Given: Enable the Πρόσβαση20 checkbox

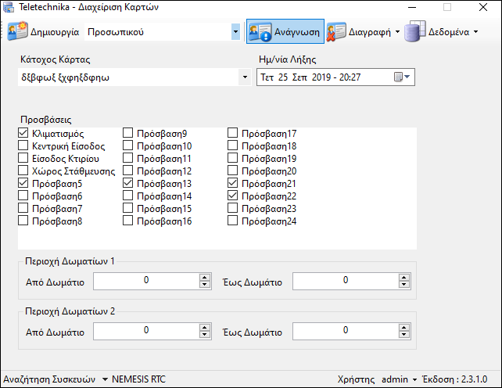Looking at the screenshot, I should coord(232,171).
